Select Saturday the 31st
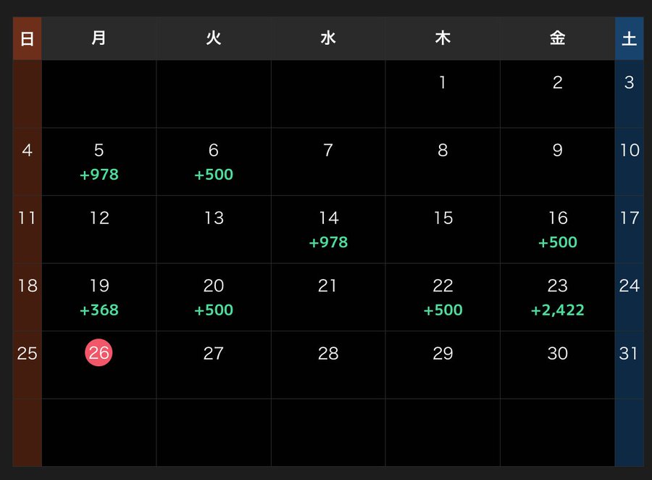 pyautogui.click(x=629, y=353)
